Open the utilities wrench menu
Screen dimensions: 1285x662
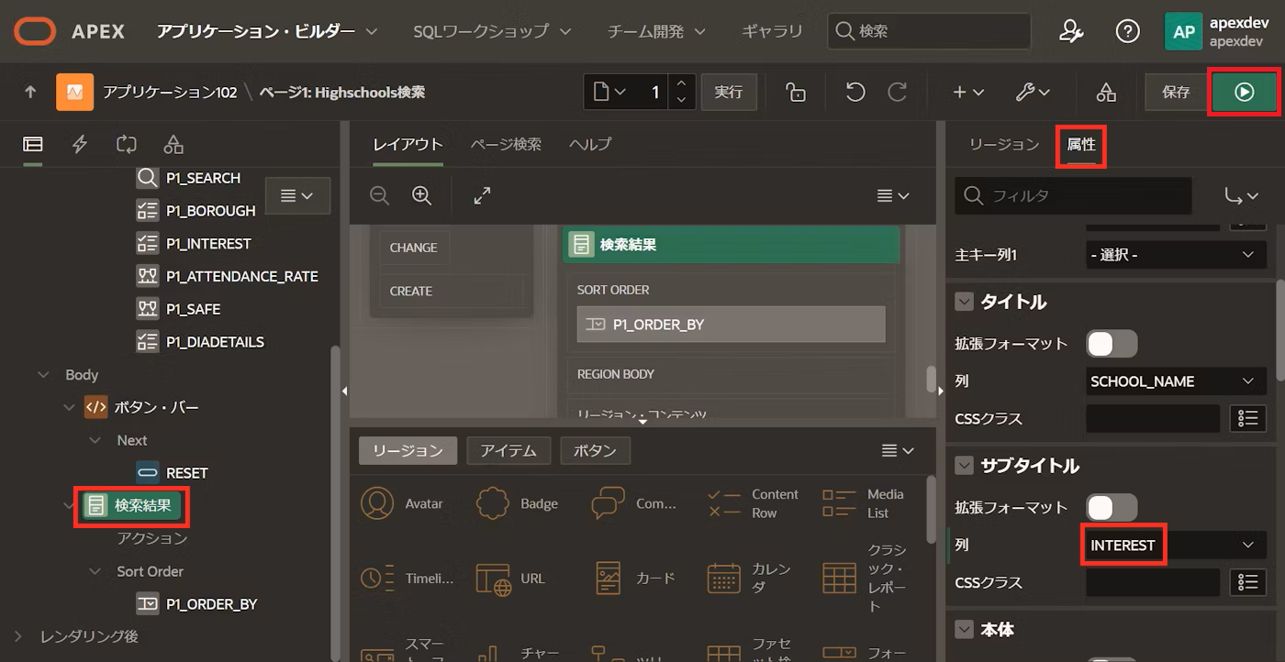pos(1034,92)
